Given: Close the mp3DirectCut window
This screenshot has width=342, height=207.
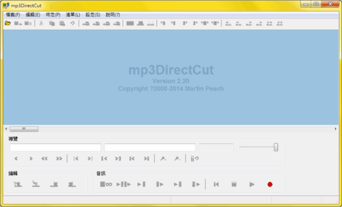Looking at the screenshot, I should pyautogui.click(x=330, y=4).
